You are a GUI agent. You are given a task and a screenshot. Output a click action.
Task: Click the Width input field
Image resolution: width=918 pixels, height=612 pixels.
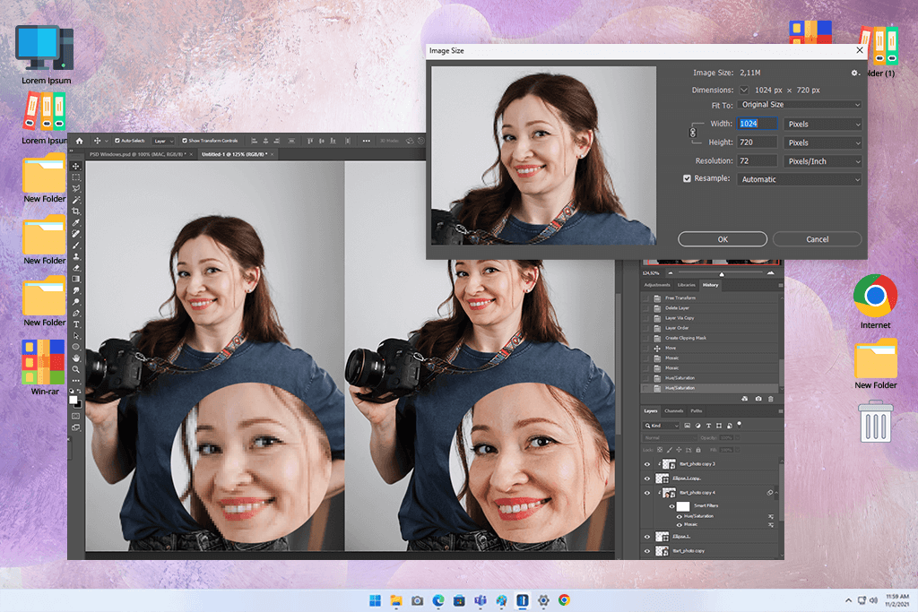tap(757, 124)
